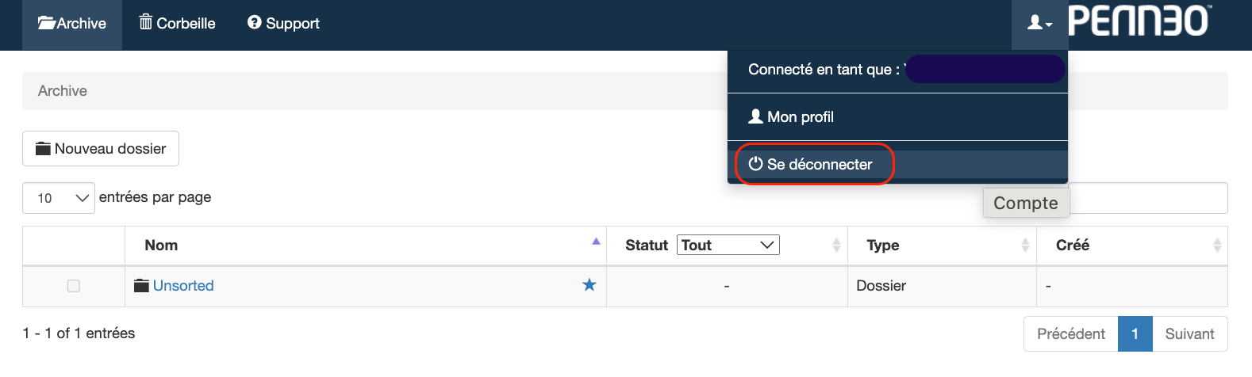Click the trash icon for Corbeille
Image resolution: width=1252 pixels, height=377 pixels.
pyautogui.click(x=146, y=22)
